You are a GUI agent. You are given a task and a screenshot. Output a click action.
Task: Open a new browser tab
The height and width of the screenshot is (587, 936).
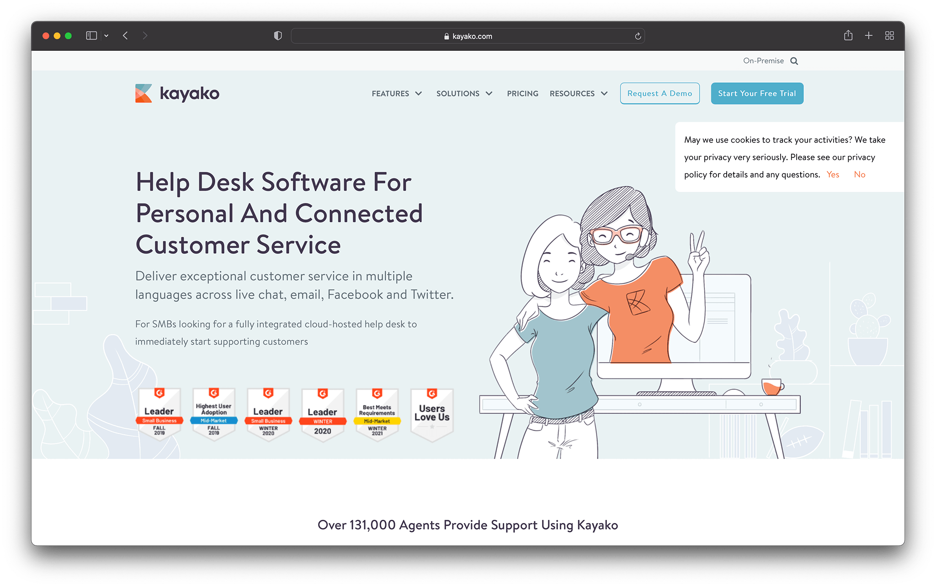869,35
